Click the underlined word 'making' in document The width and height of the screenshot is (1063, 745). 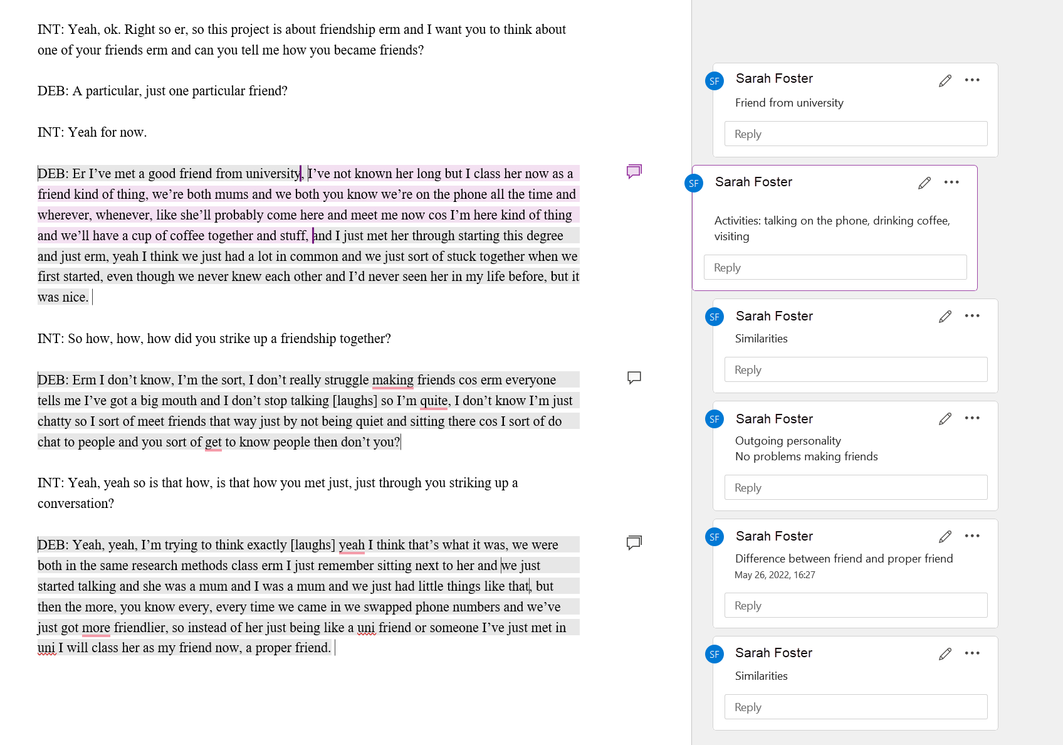tap(392, 380)
